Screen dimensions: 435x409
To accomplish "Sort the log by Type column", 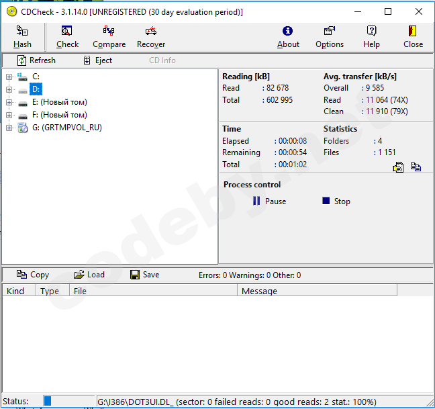I will point(52,291).
